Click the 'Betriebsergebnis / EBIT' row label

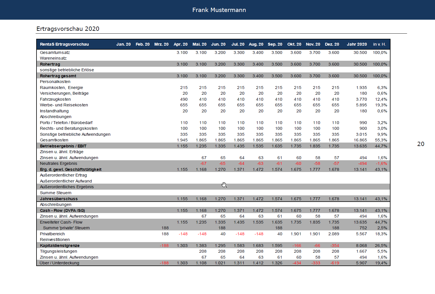point(63,146)
